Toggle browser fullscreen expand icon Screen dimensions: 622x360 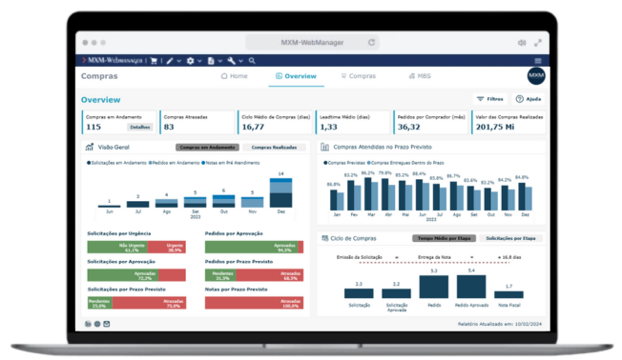point(538,43)
